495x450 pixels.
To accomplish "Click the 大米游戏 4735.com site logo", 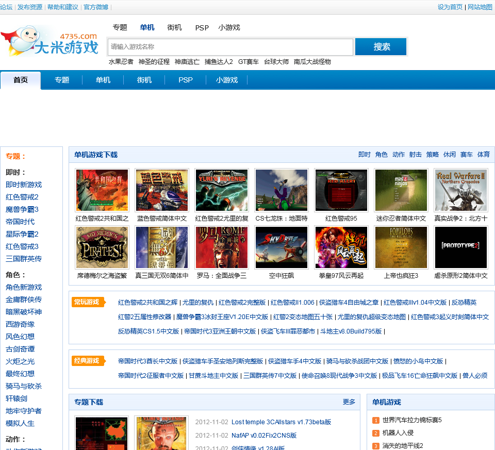I will 50,42.
